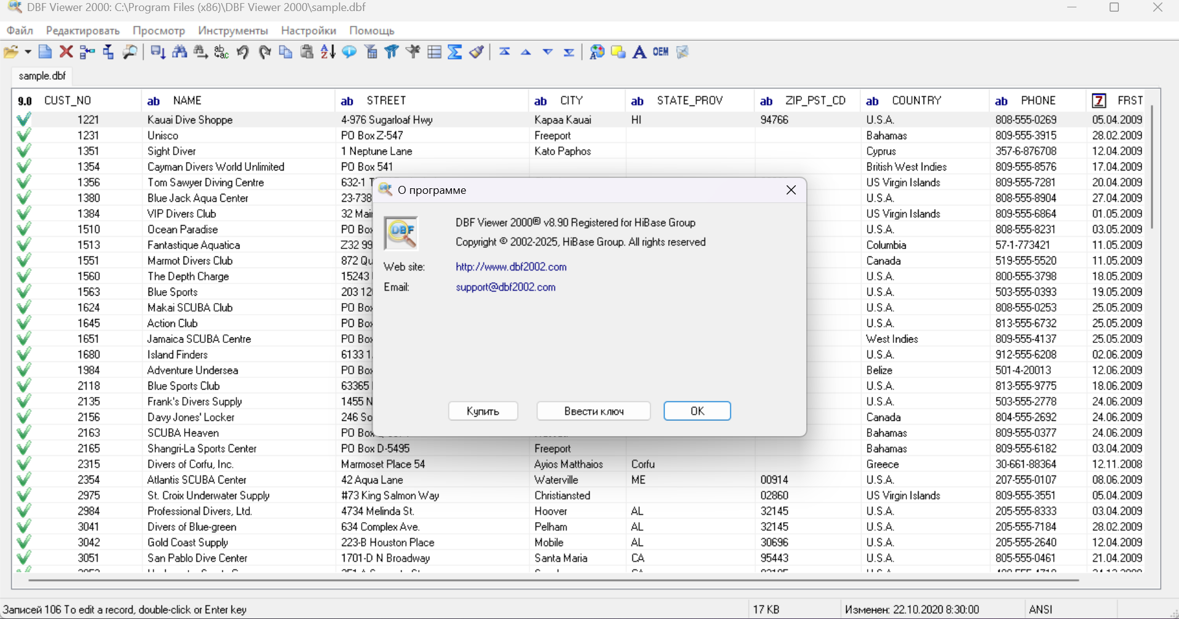
Task: Toggle the checkmark on record 1221
Action: 23,120
